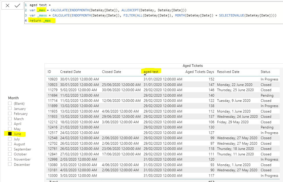Tick the July checkbox
This screenshot has height=182, width=283.
pos(10,139)
